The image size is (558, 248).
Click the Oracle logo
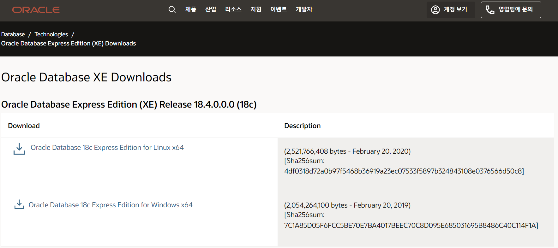click(36, 10)
